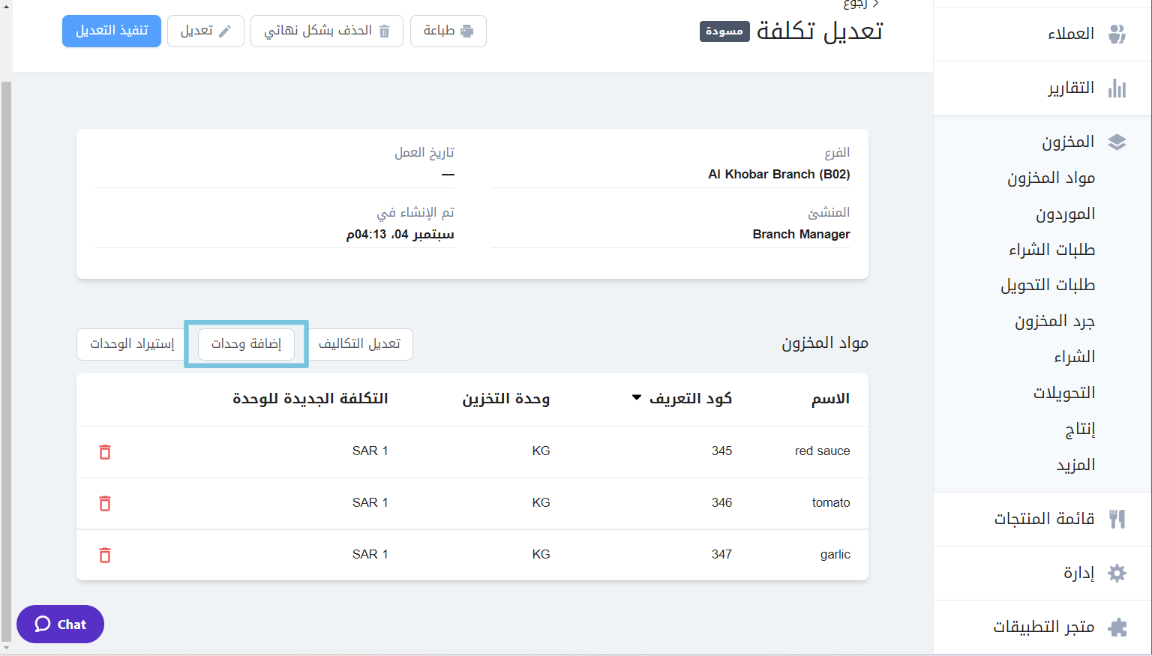Click the التقارير reports chart icon
Screen dimensions: 1152x656
pos(1117,88)
